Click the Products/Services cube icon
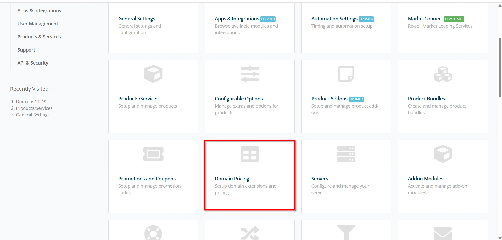 (153, 74)
